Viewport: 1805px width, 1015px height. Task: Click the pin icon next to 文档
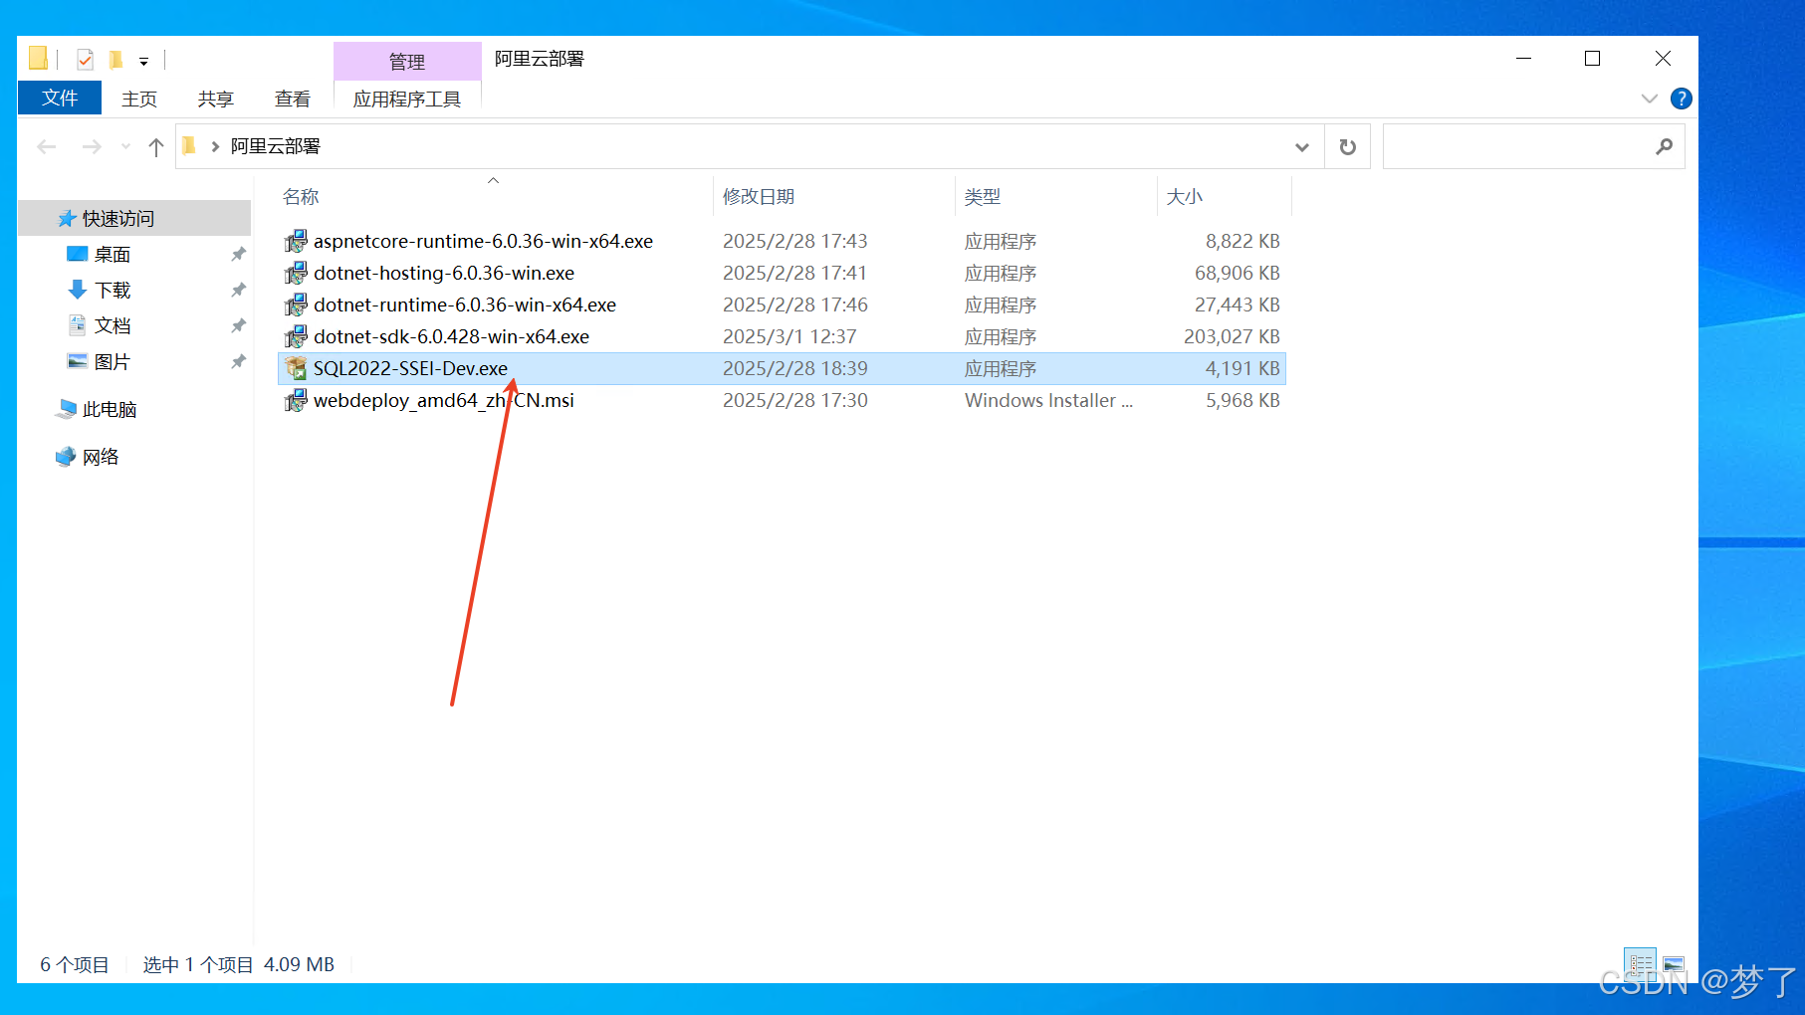[238, 326]
